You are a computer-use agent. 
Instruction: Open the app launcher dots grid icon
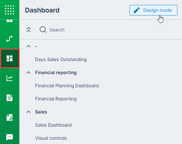[x=10, y=10]
